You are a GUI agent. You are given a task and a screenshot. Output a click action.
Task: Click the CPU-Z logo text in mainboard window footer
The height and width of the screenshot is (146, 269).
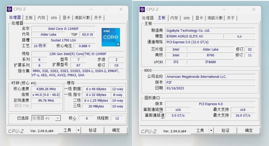point(149,131)
